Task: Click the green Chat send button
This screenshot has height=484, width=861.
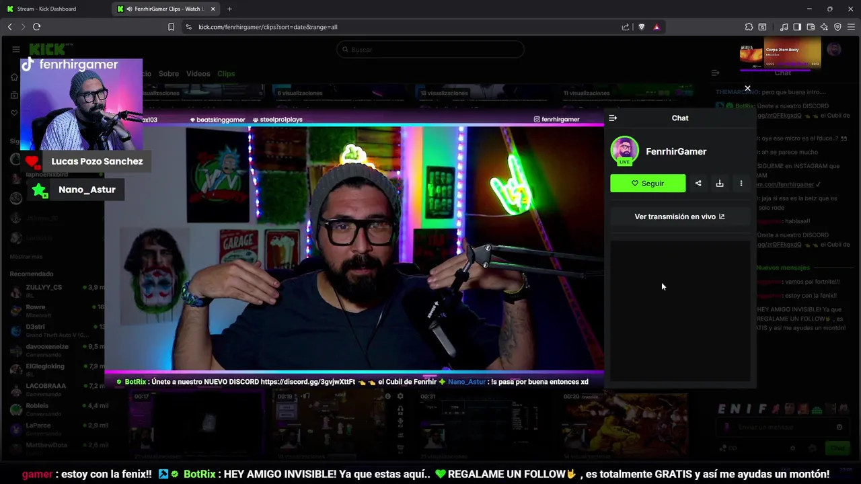Action: click(x=837, y=448)
